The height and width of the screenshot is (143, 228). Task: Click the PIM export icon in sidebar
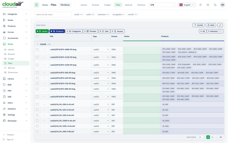[x=4, y=91]
